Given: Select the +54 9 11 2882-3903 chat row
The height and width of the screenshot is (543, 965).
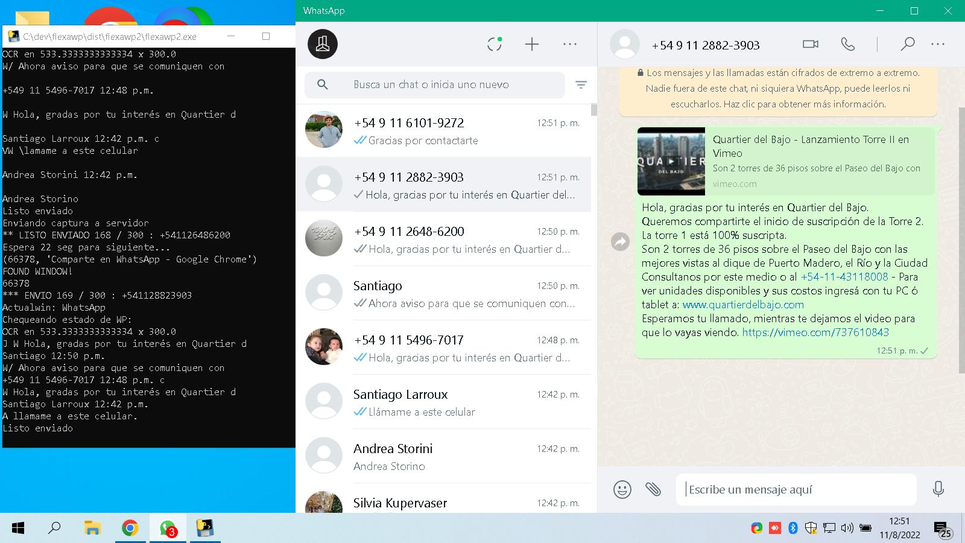Looking at the screenshot, I should click(x=443, y=185).
